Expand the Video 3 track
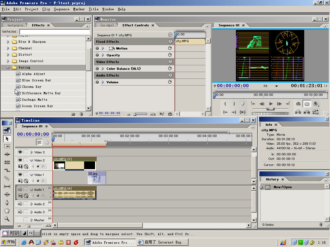Image resolution: width=330 pixels, height=247 pixels. [31, 152]
